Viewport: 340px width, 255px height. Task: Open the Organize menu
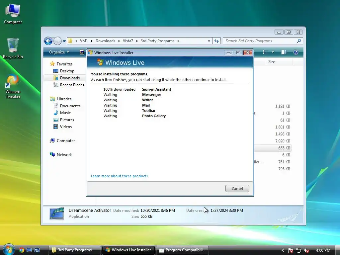coord(59,52)
